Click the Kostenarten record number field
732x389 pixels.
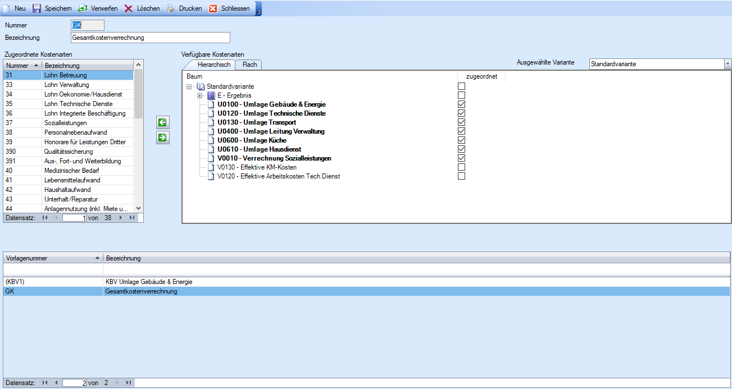click(74, 218)
